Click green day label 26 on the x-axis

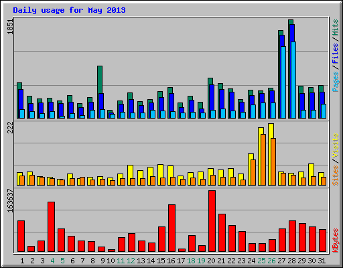[271, 261]
